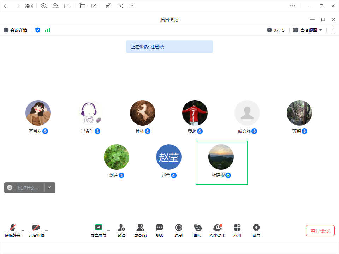Click the invite (邀请) icon
Image resolution: width=339 pixels, height=254 pixels.
click(x=121, y=230)
